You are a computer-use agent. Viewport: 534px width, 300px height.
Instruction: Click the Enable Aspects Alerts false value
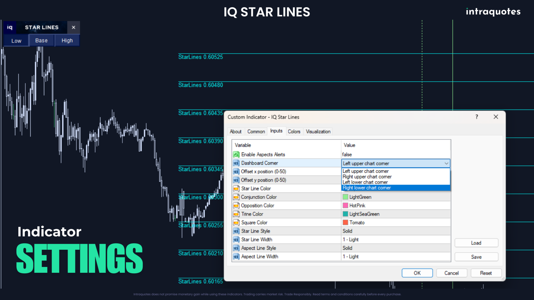tap(347, 154)
